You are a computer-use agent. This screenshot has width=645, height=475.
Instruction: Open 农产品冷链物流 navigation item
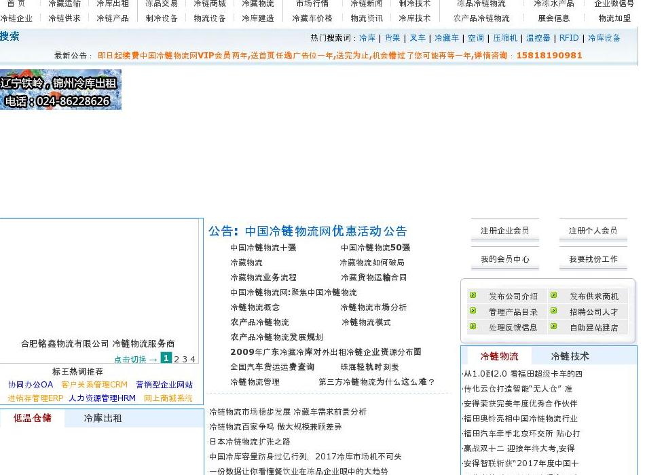[481, 18]
